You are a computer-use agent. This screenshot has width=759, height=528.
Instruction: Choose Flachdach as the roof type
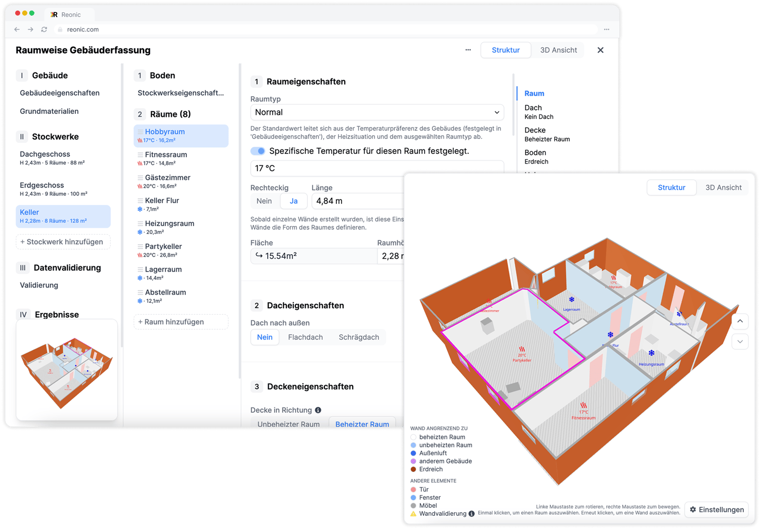(x=305, y=337)
